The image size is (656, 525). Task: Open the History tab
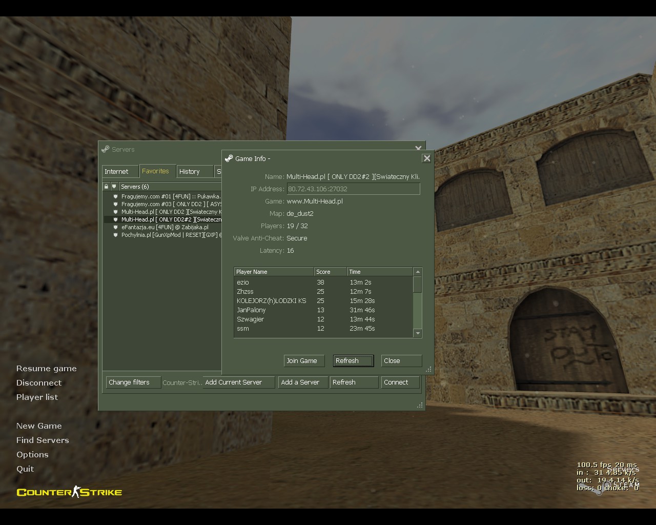point(195,171)
